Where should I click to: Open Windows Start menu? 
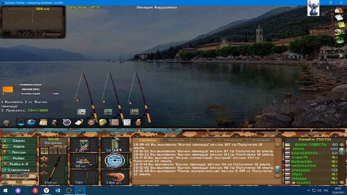click(5, 190)
